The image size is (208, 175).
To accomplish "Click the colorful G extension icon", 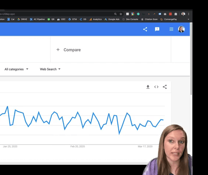I will coord(133,14).
